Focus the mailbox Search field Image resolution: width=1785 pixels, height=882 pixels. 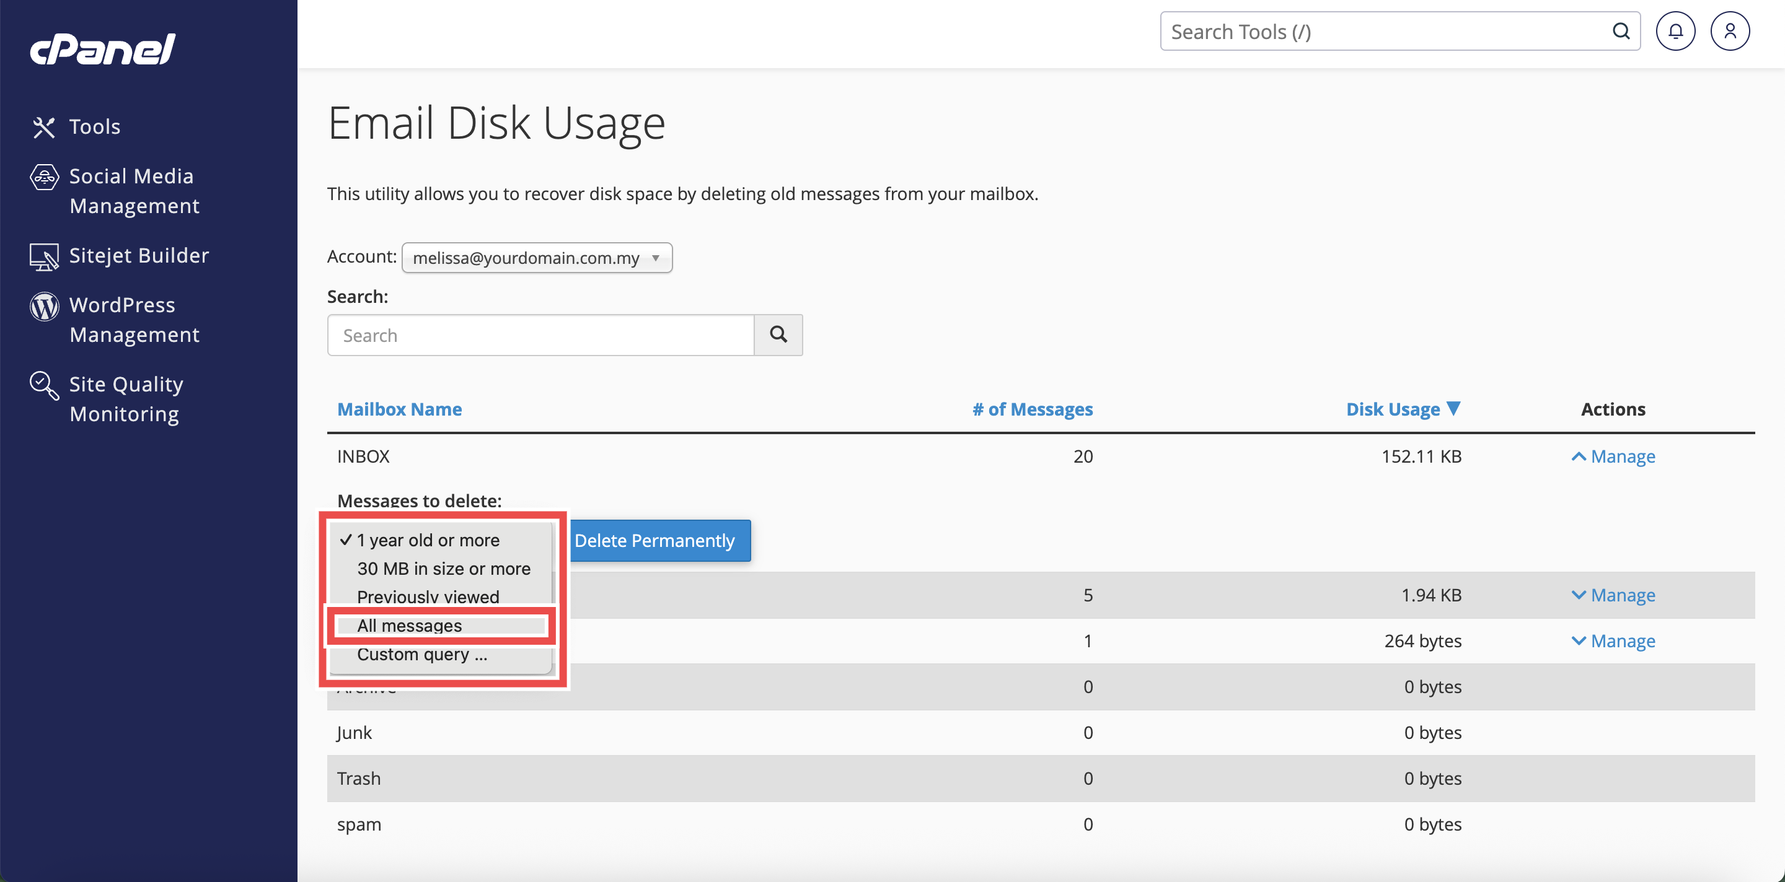pos(540,335)
